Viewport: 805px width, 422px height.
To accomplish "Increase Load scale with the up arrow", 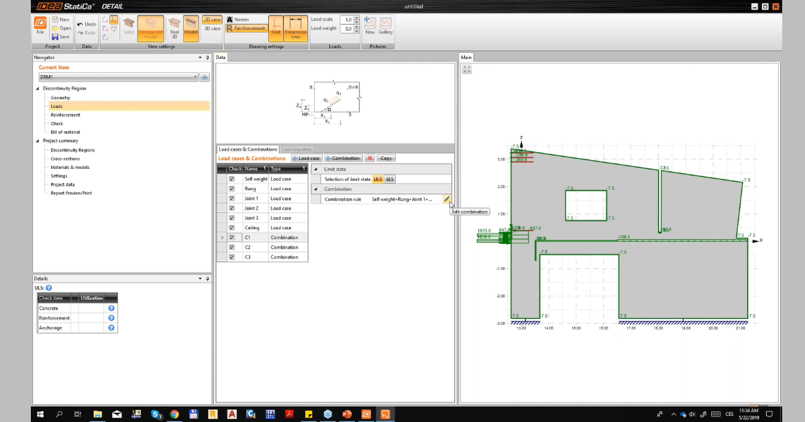I will [x=357, y=18].
